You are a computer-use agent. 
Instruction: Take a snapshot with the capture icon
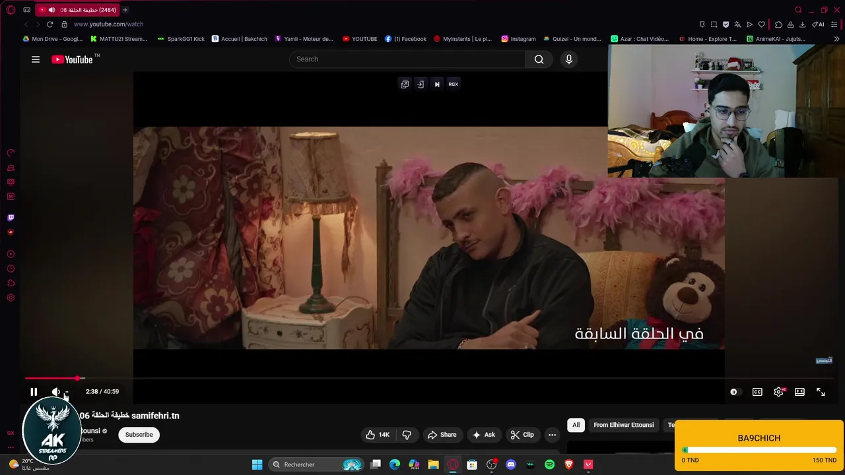pyautogui.click(x=714, y=24)
